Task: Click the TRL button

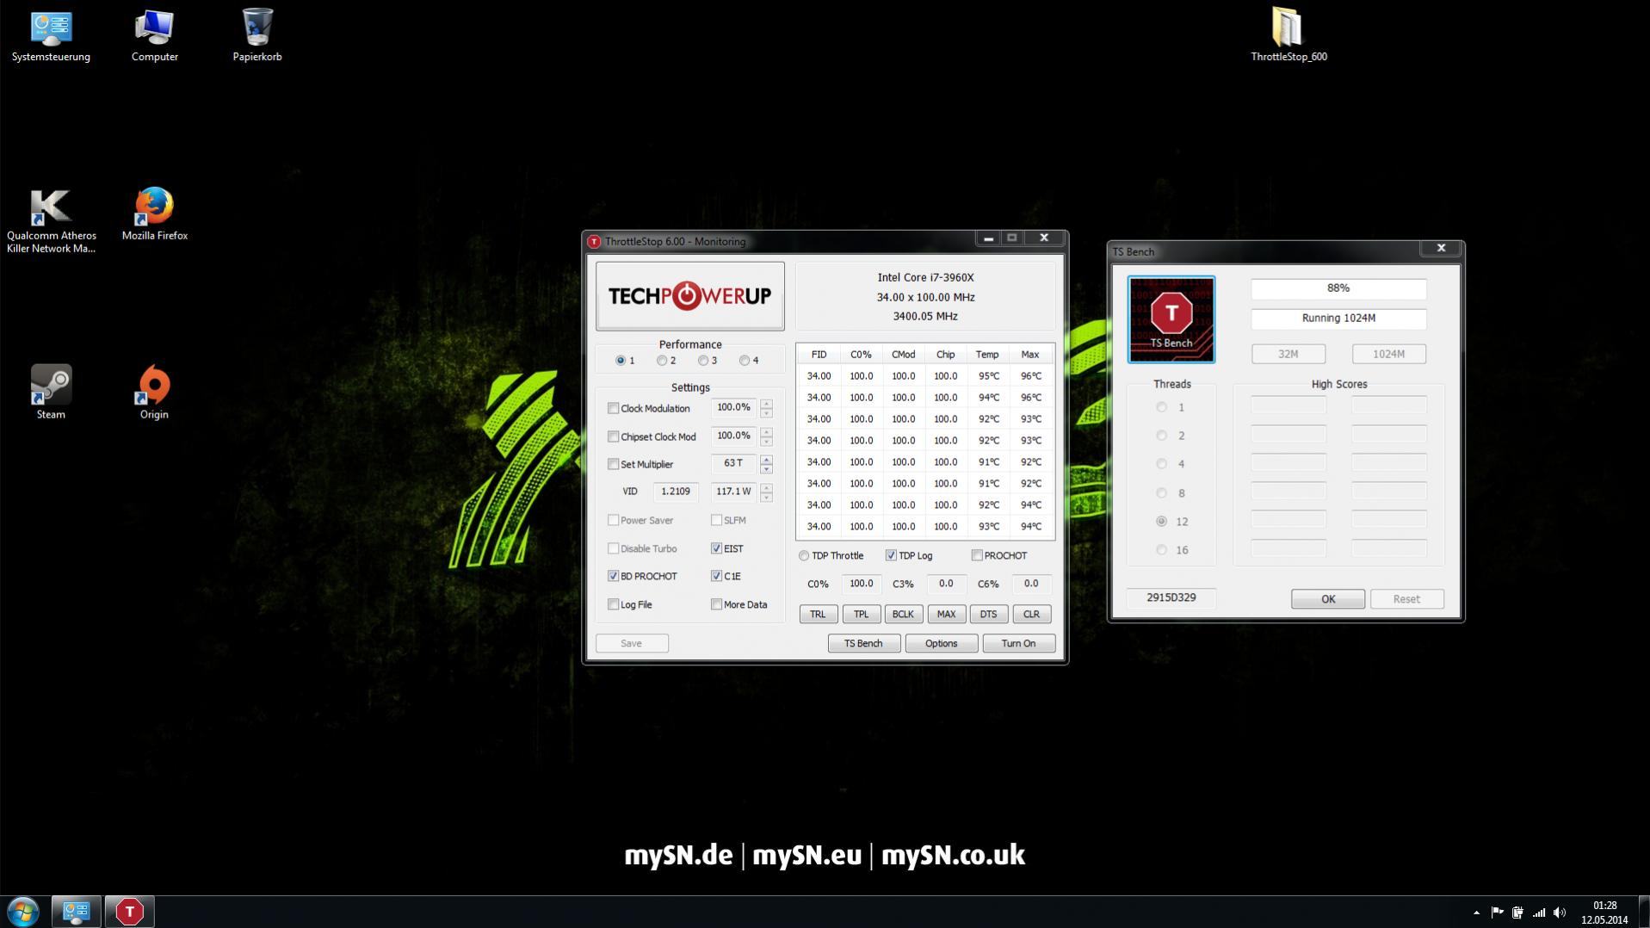Action: pyautogui.click(x=818, y=614)
